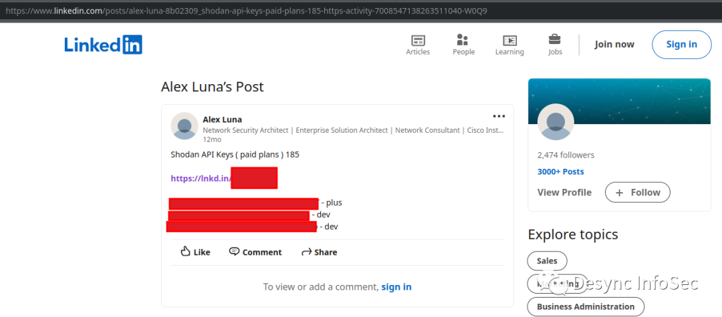Click the 'Shodan API Keys ( paid plans ) 185' text
Viewport: 722px width, 317px height.
click(x=235, y=154)
